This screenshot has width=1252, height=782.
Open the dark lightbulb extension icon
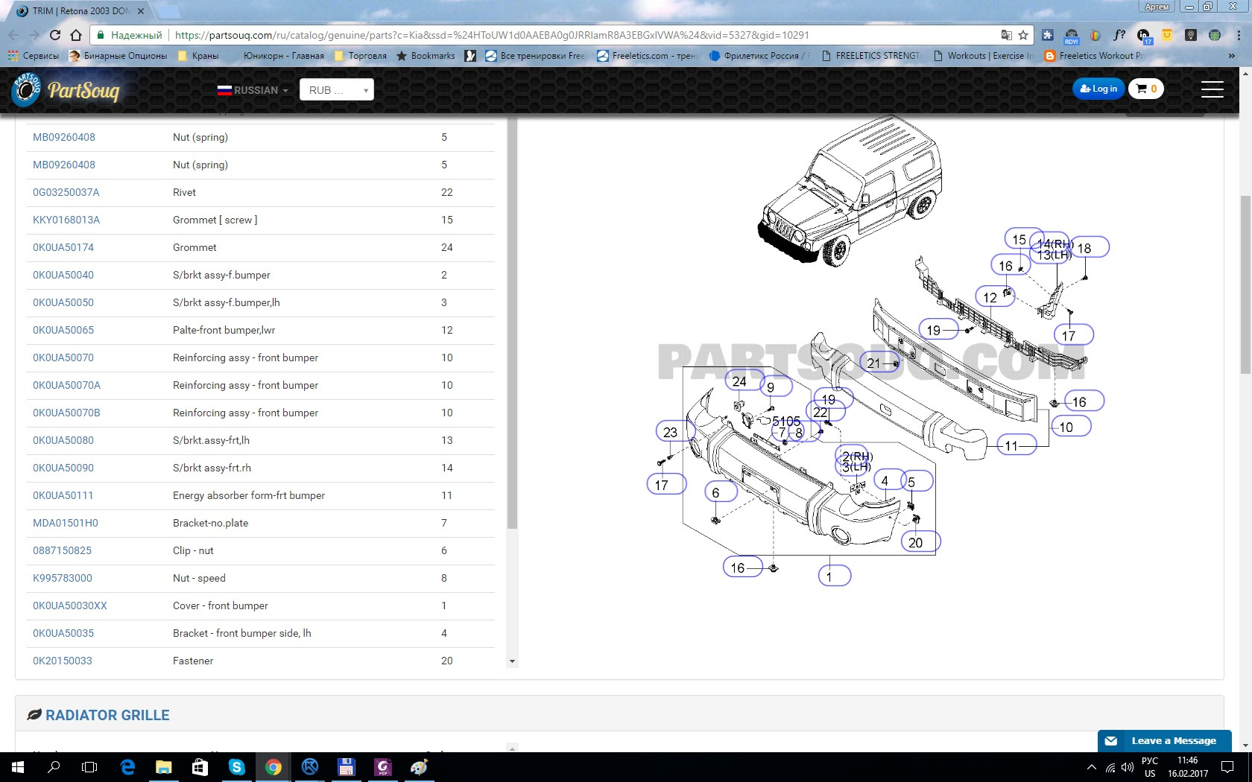[1191, 35]
